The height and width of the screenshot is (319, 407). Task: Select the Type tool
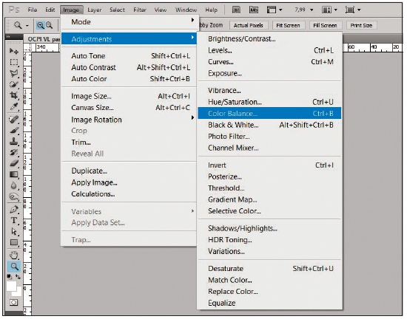14,220
